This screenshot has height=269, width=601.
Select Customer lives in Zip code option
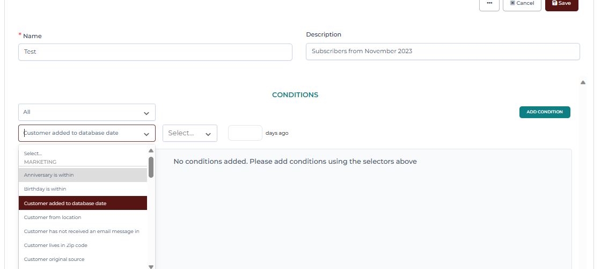(83, 245)
